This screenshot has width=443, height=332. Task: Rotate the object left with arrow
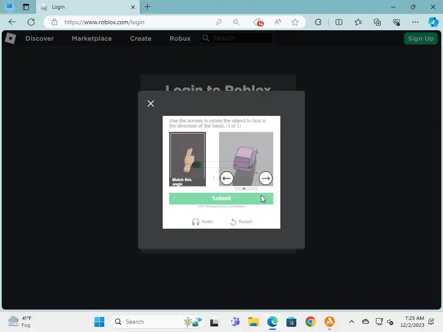point(226,178)
